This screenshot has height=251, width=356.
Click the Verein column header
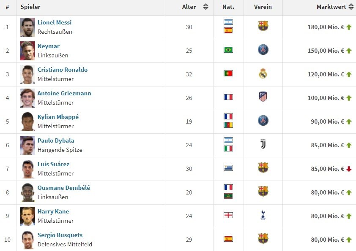coord(263,7)
